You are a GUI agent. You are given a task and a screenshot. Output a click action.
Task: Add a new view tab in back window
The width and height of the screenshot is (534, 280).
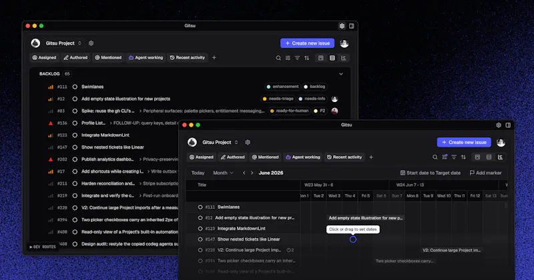214,58
